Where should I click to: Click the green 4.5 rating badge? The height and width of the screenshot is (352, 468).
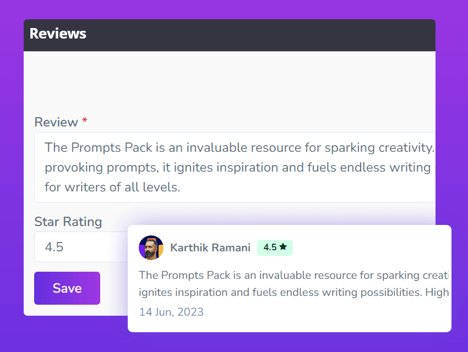(x=274, y=248)
